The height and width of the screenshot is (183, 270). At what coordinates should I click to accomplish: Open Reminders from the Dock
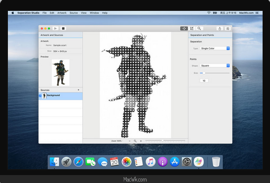point(138,162)
